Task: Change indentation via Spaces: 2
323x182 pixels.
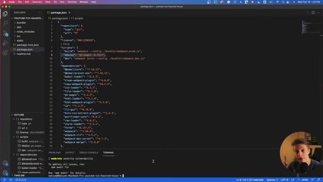Action: [x=272, y=180]
